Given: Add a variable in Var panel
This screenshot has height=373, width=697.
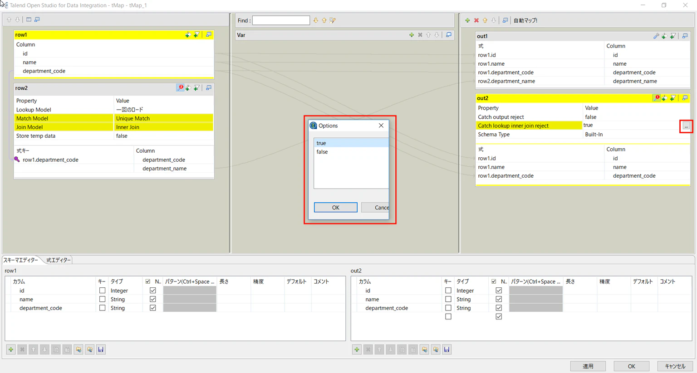Looking at the screenshot, I should (x=412, y=35).
